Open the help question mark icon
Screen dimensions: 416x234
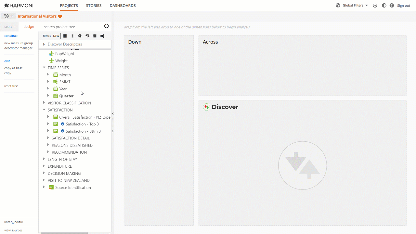coord(392,6)
